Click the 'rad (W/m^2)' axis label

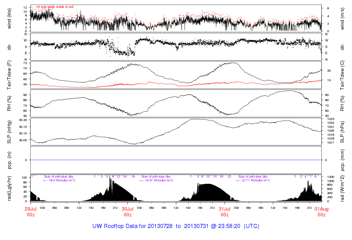coord(343,188)
